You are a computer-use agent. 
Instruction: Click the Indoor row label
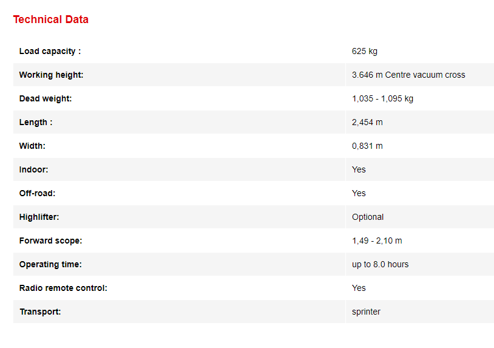pyautogui.click(x=33, y=170)
